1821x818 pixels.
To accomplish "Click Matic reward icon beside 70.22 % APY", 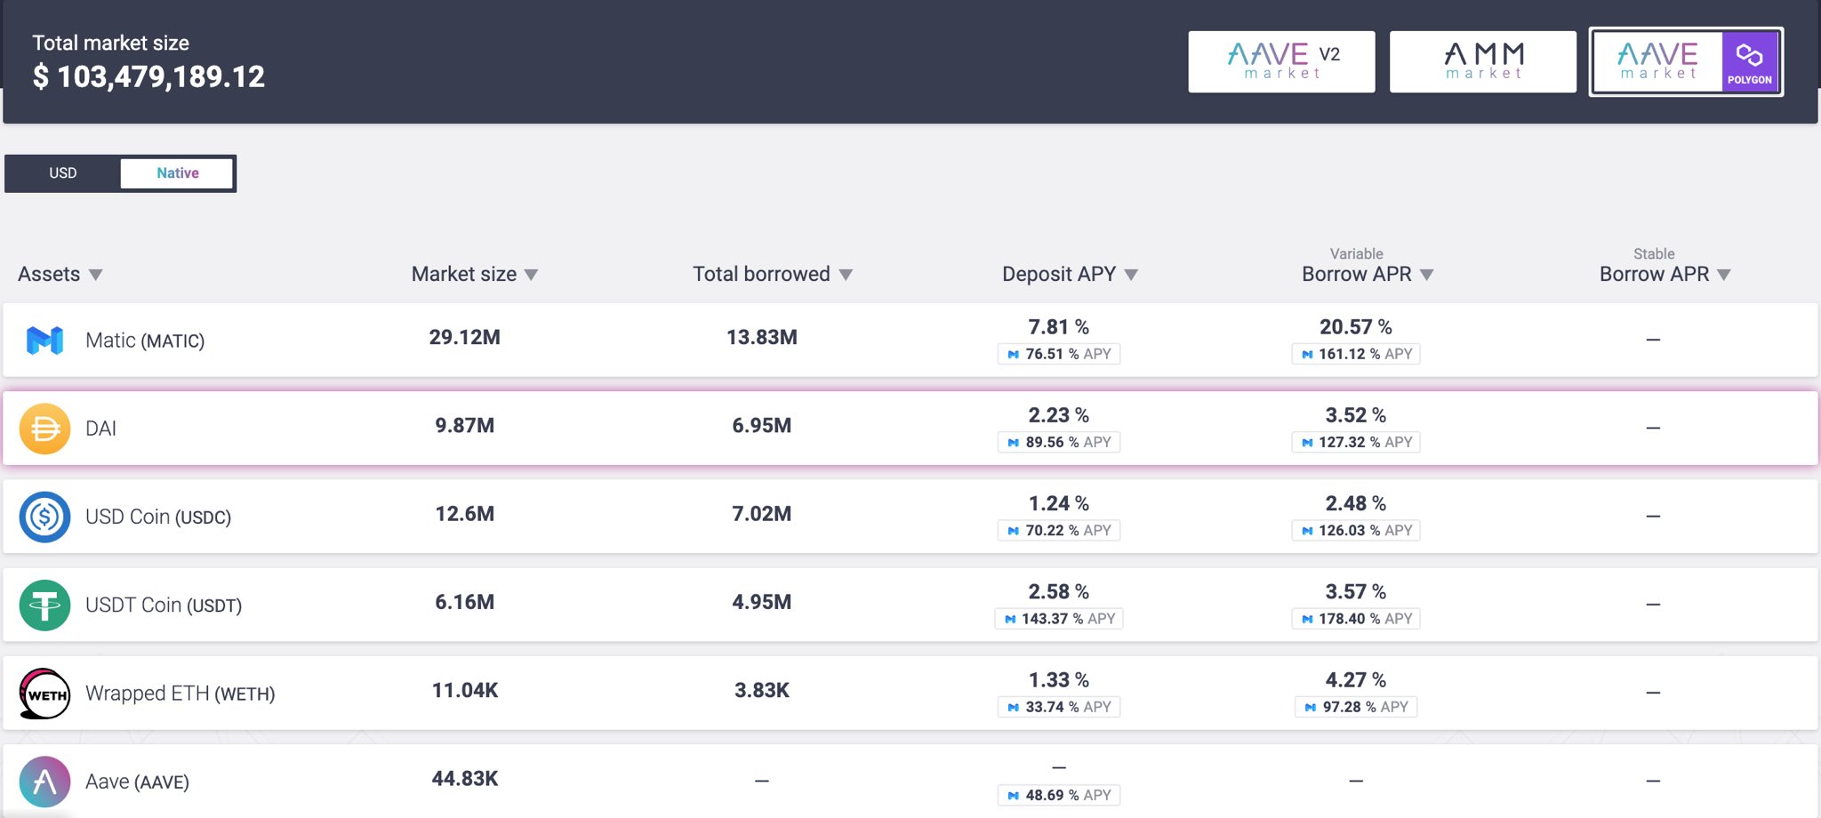I will tap(1013, 531).
